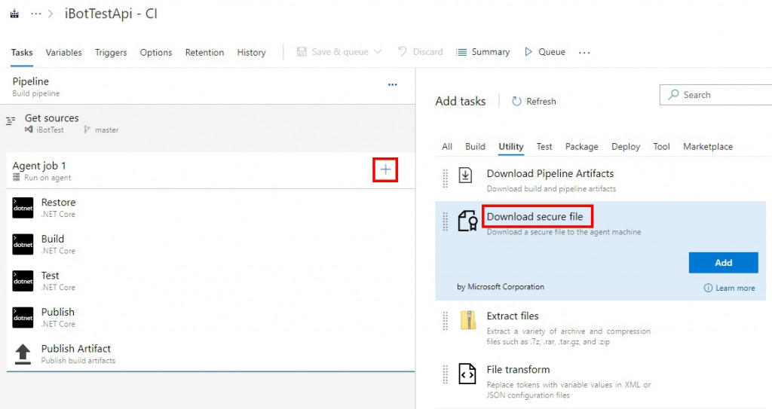This screenshot has width=772, height=409.
Task: Expand the Save & queue dropdown arrow
Action: (x=378, y=52)
